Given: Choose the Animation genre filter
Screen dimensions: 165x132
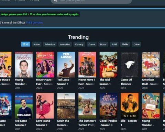Looking at the screenshot, I should [65, 44].
